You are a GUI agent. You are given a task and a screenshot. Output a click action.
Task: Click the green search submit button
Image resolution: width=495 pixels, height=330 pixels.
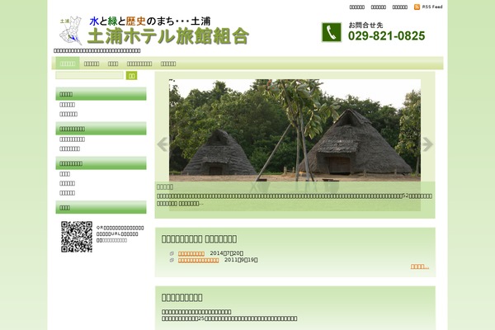tap(131, 75)
